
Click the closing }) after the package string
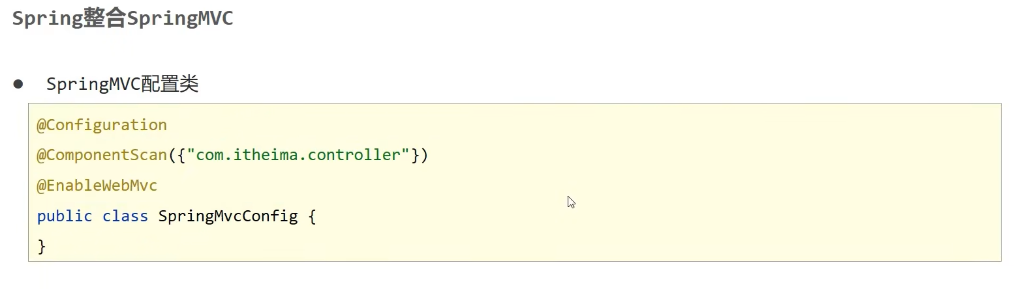coord(420,155)
